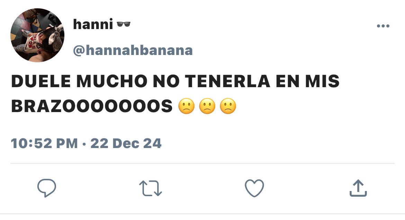Open the three-dot more options menu
The height and width of the screenshot is (220, 405).
(x=383, y=26)
